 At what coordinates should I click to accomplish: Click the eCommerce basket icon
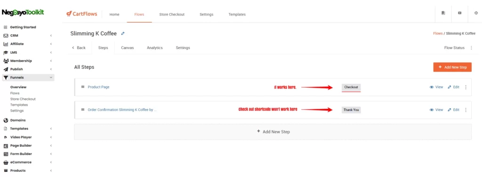click(x=6, y=162)
